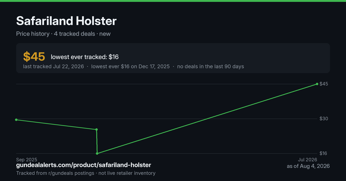Click the as of Aug 4, 2026 date
346x181 pixels.
click(308, 166)
